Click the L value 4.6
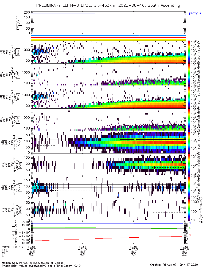207x267 pixels. (x=82, y=254)
